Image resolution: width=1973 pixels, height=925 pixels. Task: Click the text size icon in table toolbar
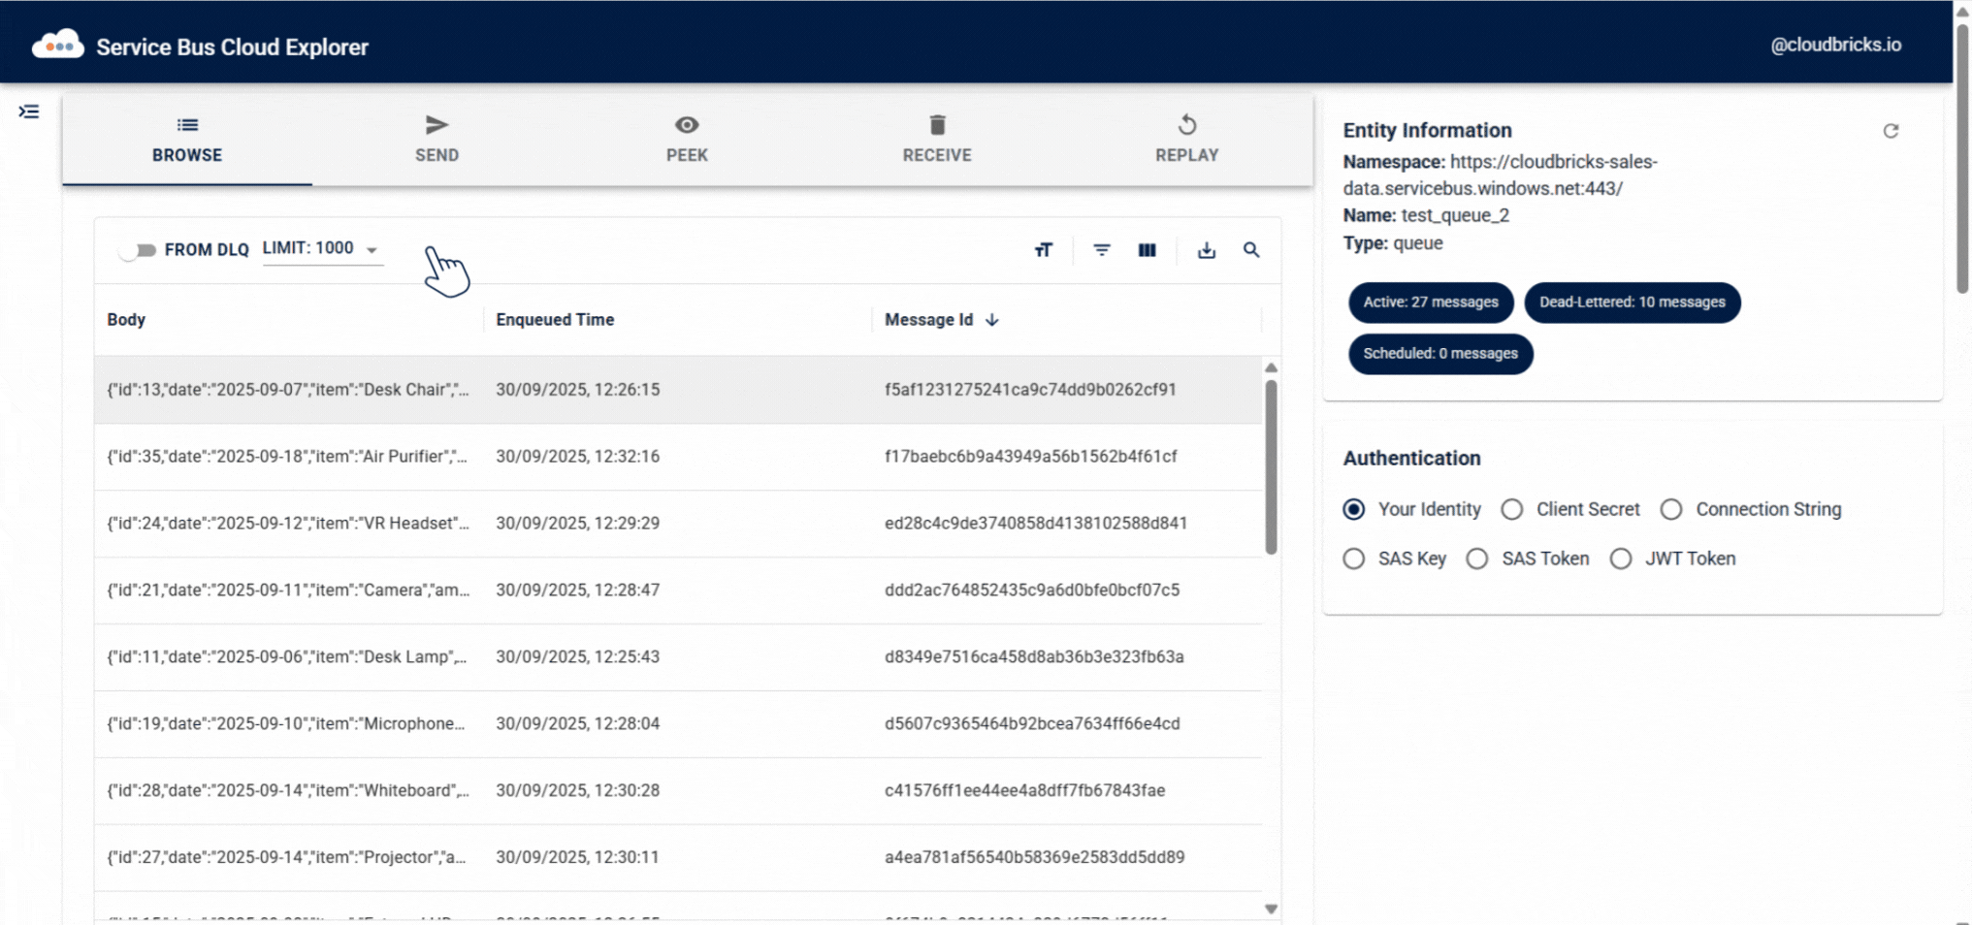click(1043, 250)
